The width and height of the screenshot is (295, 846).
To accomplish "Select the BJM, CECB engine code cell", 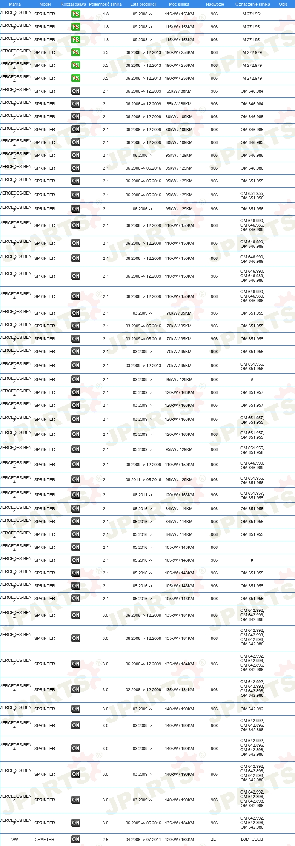I will click(x=252, y=839).
